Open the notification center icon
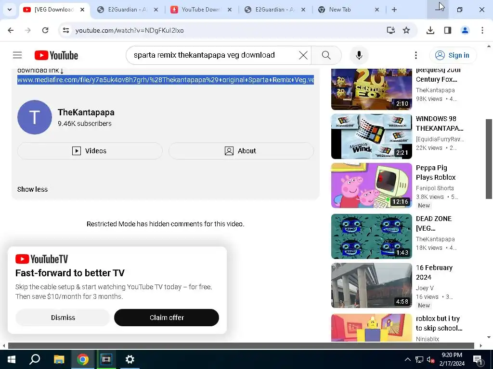Screen dimensions: 493x369 478,359
